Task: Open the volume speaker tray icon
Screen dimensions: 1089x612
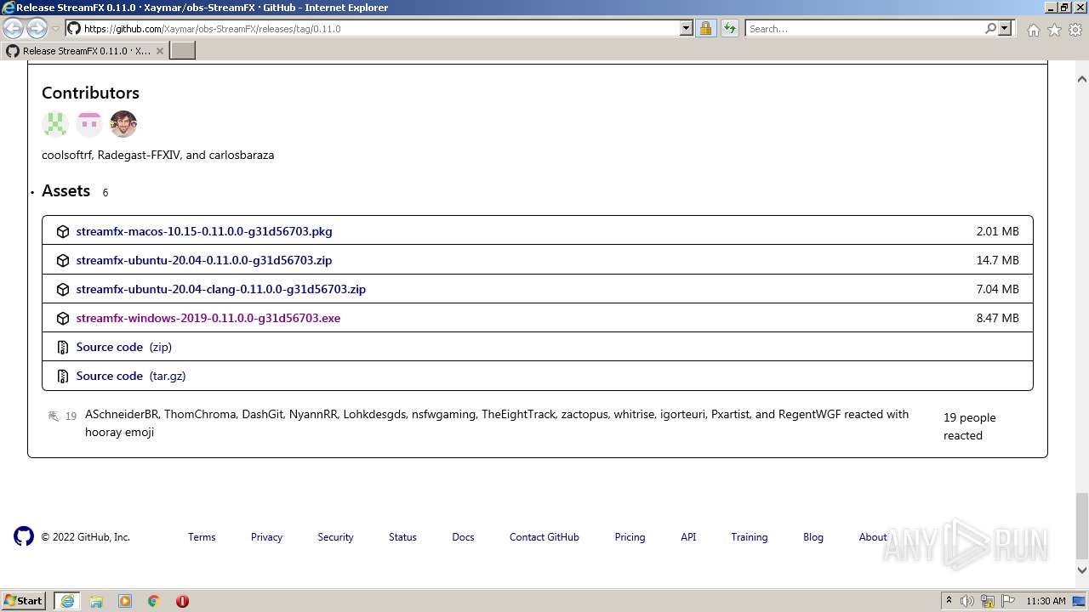Action: pos(967,601)
